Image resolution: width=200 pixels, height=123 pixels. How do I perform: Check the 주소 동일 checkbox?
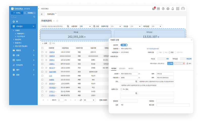[121, 89]
